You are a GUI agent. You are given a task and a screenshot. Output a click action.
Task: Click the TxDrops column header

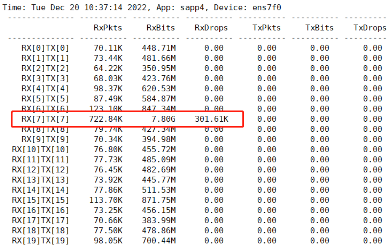370,28
